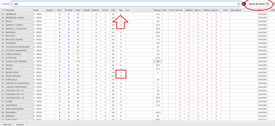This screenshot has height=126, width=275.
Task: Sort by the Estoque column header
Action: [x=157, y=10]
